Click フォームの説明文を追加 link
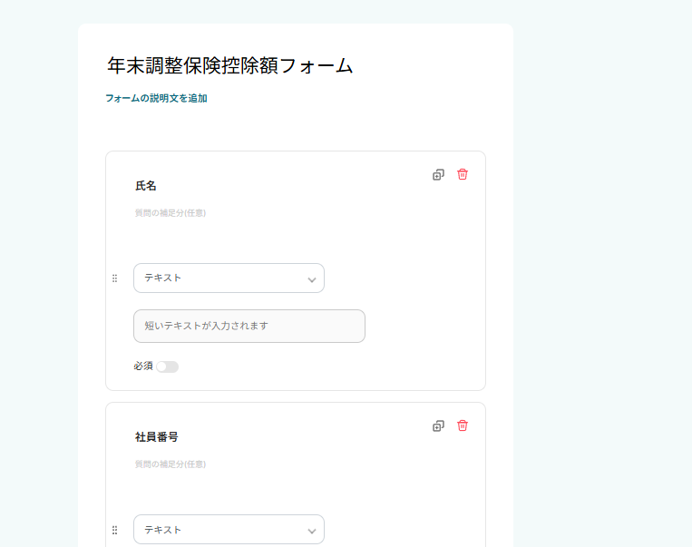Image resolution: width=692 pixels, height=547 pixels. click(x=156, y=98)
